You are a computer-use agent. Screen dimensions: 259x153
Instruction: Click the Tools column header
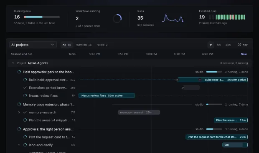(72, 54)
